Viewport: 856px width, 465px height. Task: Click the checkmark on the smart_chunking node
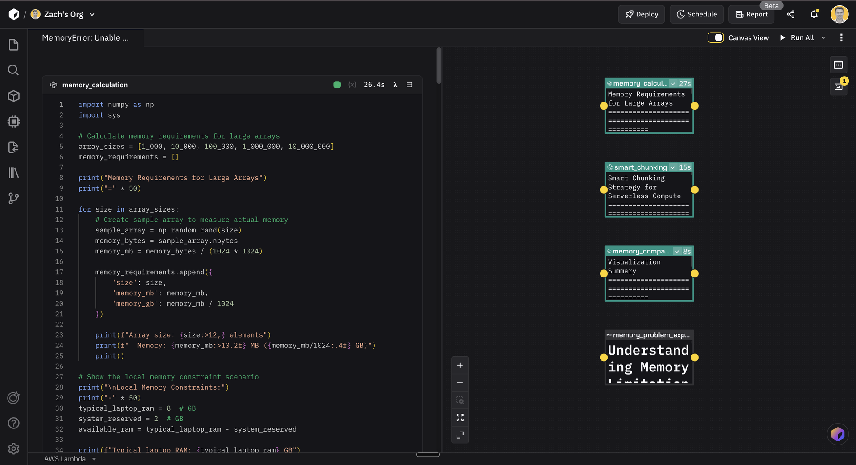pos(674,167)
